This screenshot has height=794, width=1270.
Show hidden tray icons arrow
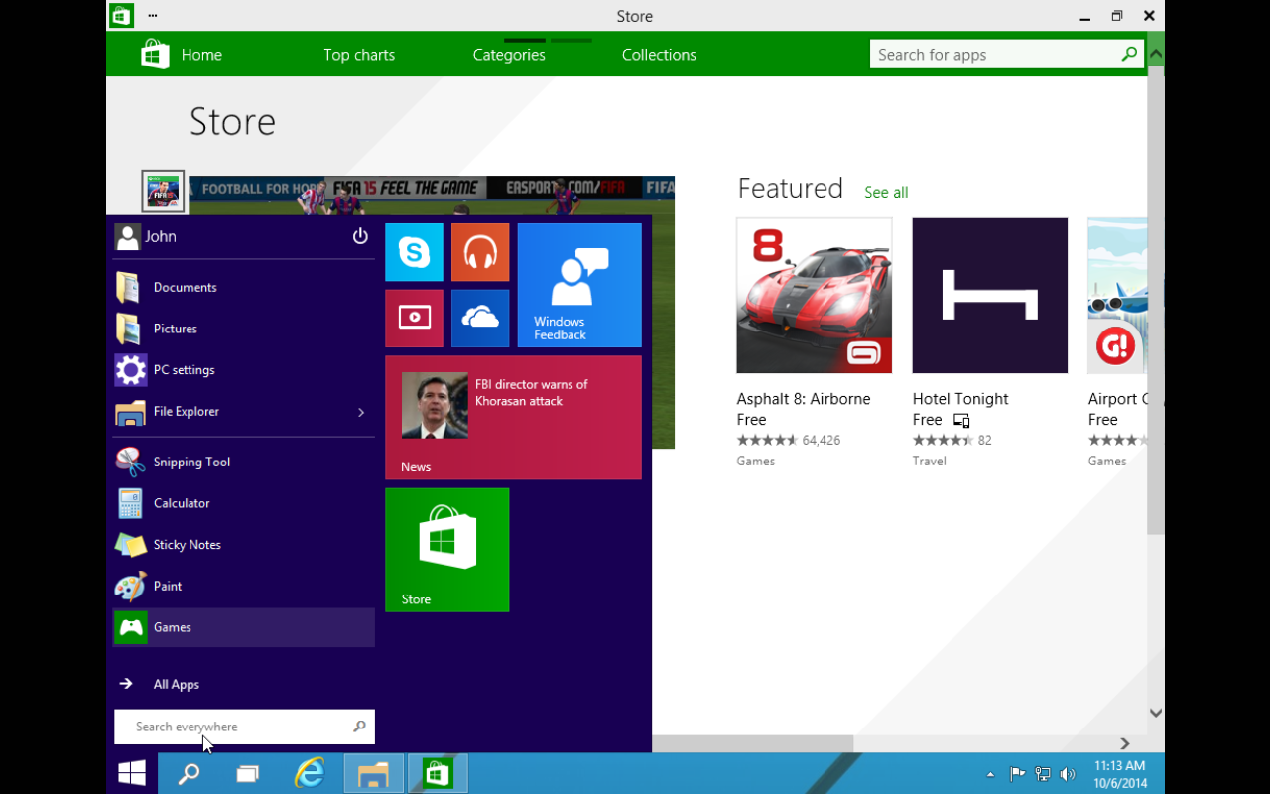coord(990,774)
